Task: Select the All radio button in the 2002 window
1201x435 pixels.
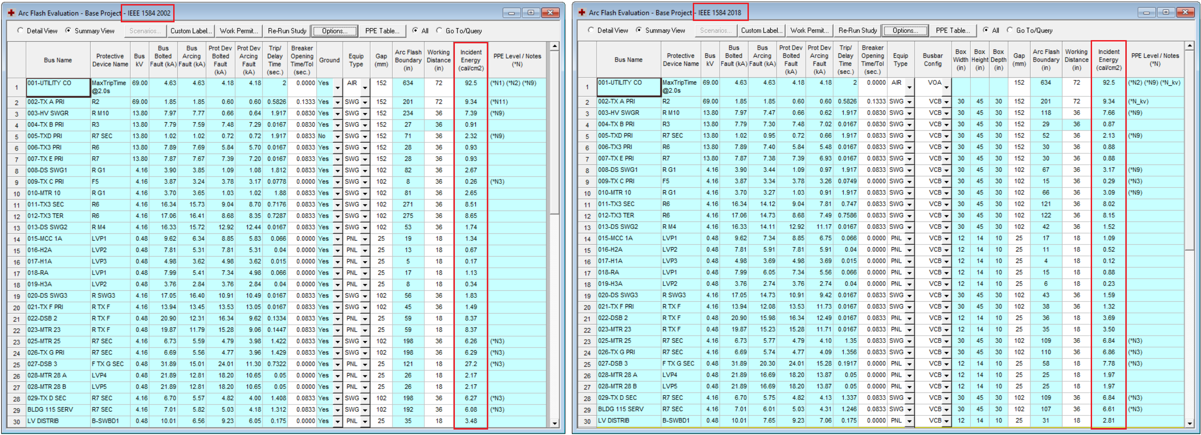Action: click(x=415, y=31)
